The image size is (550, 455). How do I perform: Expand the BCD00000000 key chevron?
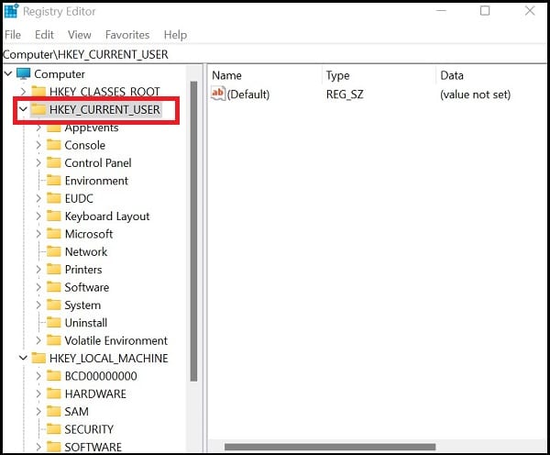tap(38, 376)
